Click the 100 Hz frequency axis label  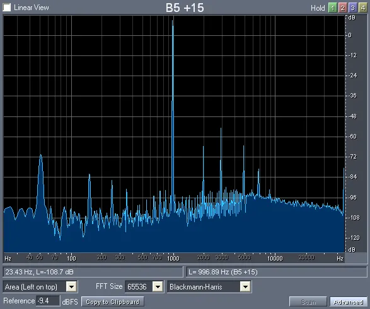[x=71, y=259]
